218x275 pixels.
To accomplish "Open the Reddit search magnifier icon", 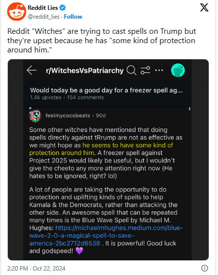I will (131, 70).
